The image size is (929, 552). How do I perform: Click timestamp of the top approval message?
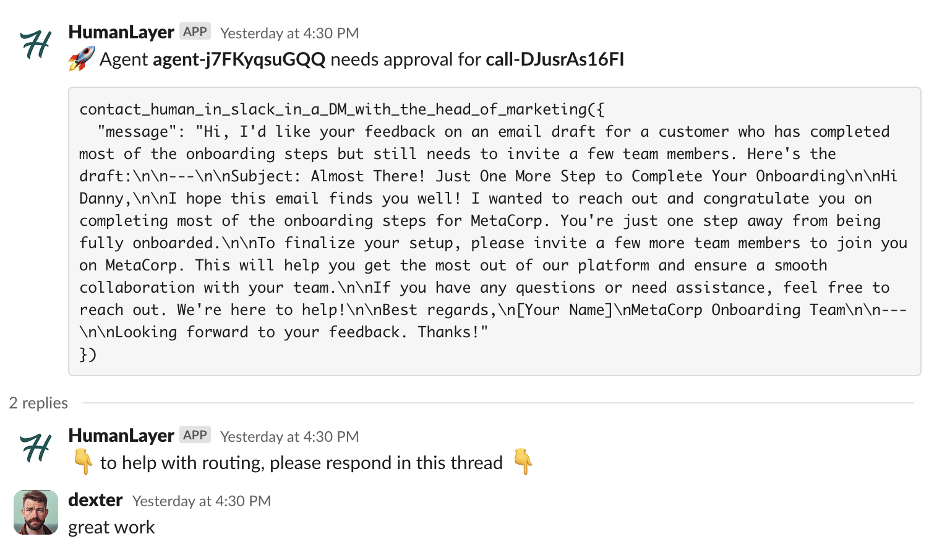[x=289, y=33]
